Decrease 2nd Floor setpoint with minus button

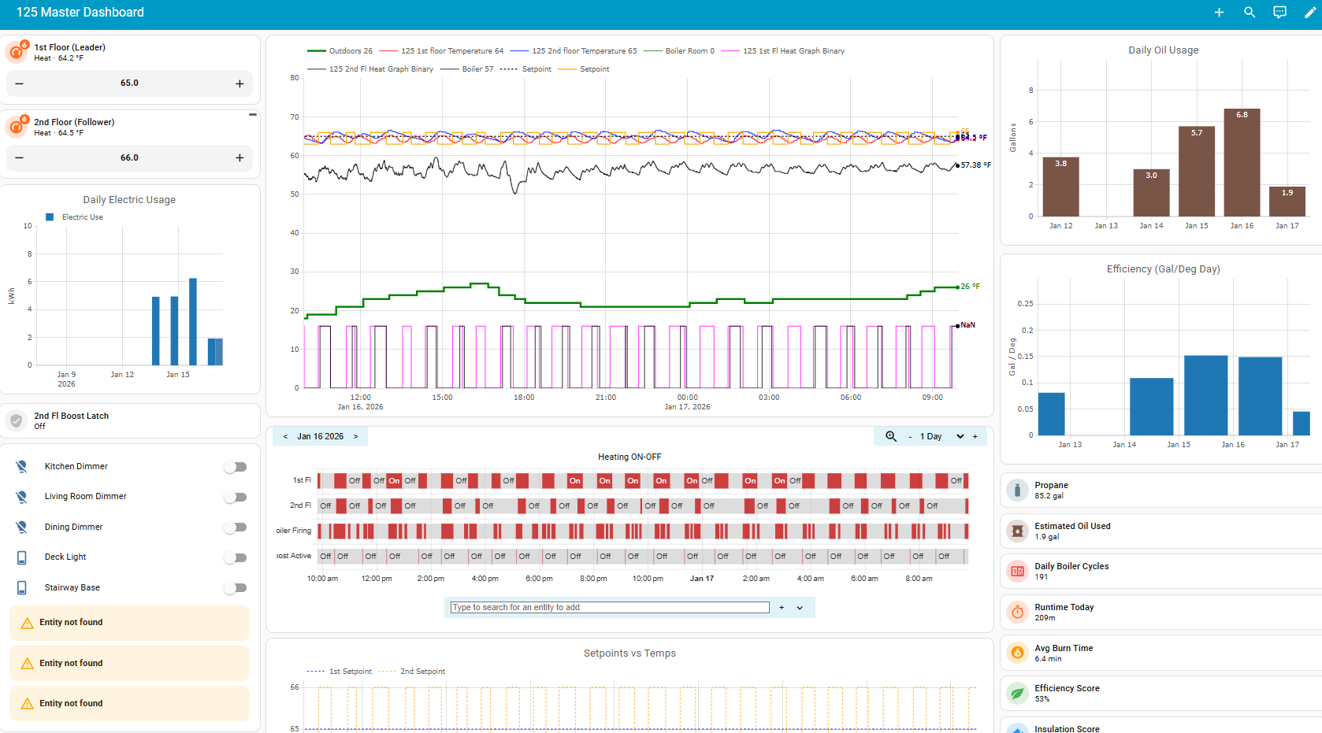click(20, 158)
